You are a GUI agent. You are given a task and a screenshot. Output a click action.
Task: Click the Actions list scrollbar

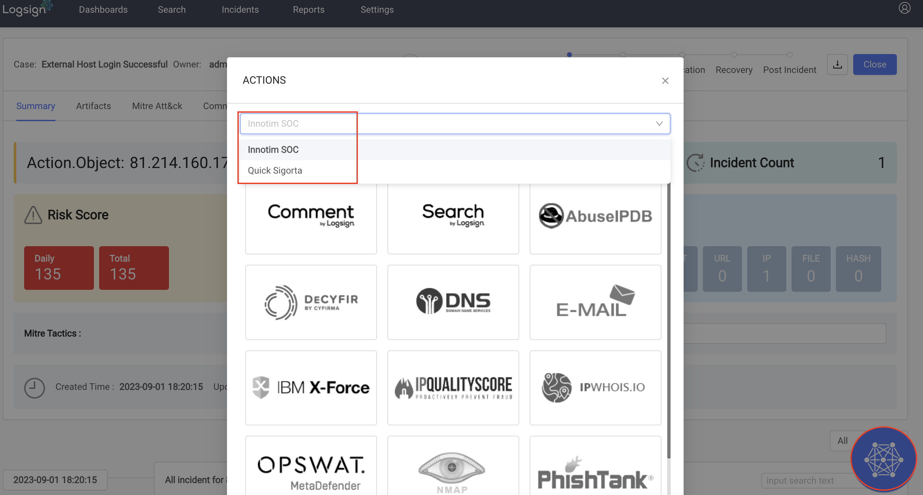click(x=668, y=322)
